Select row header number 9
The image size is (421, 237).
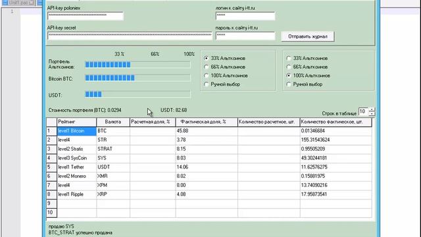click(x=51, y=203)
